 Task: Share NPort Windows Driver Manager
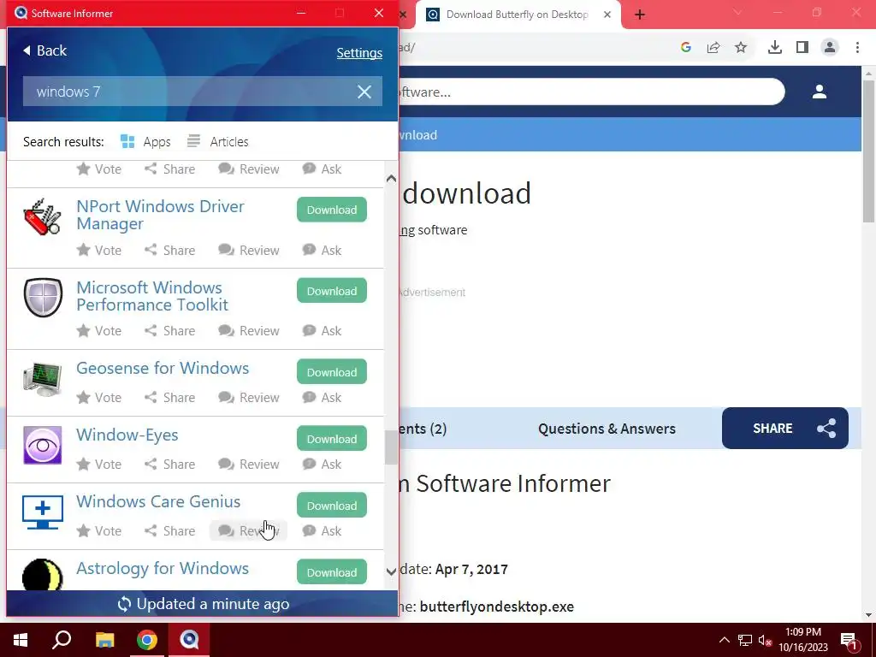pos(170,251)
